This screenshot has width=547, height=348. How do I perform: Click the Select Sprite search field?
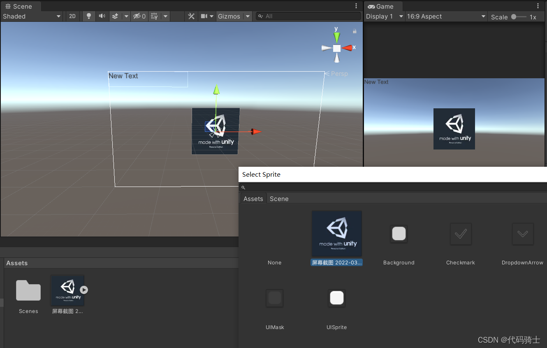(393, 187)
